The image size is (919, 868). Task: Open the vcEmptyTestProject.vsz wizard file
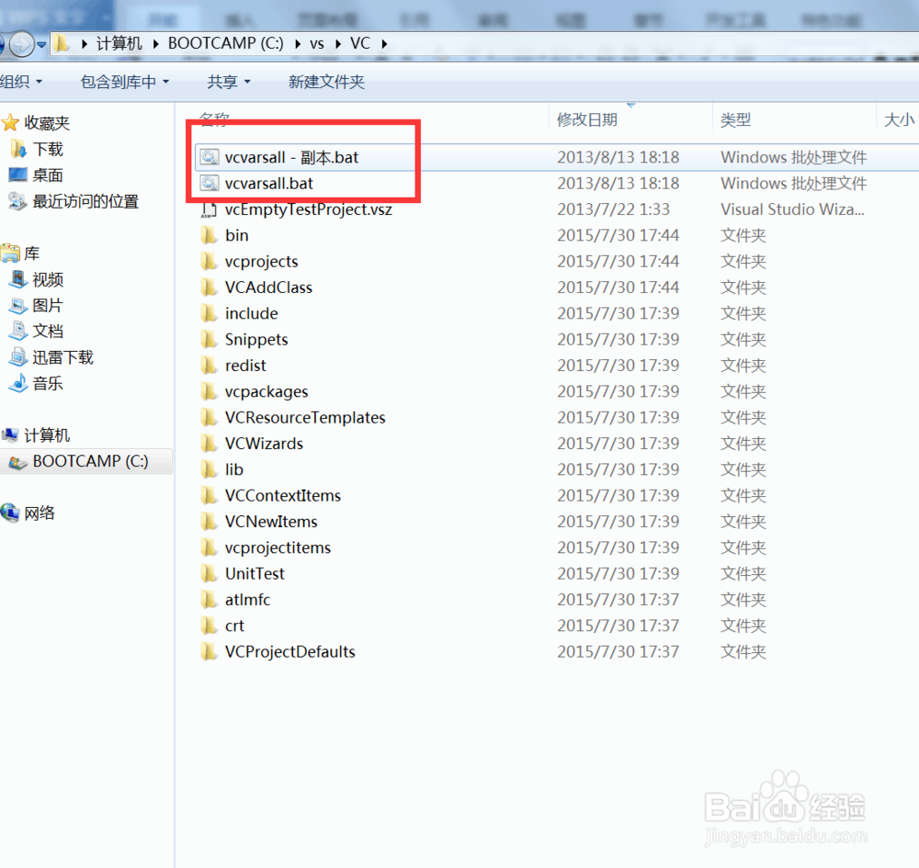click(x=308, y=209)
